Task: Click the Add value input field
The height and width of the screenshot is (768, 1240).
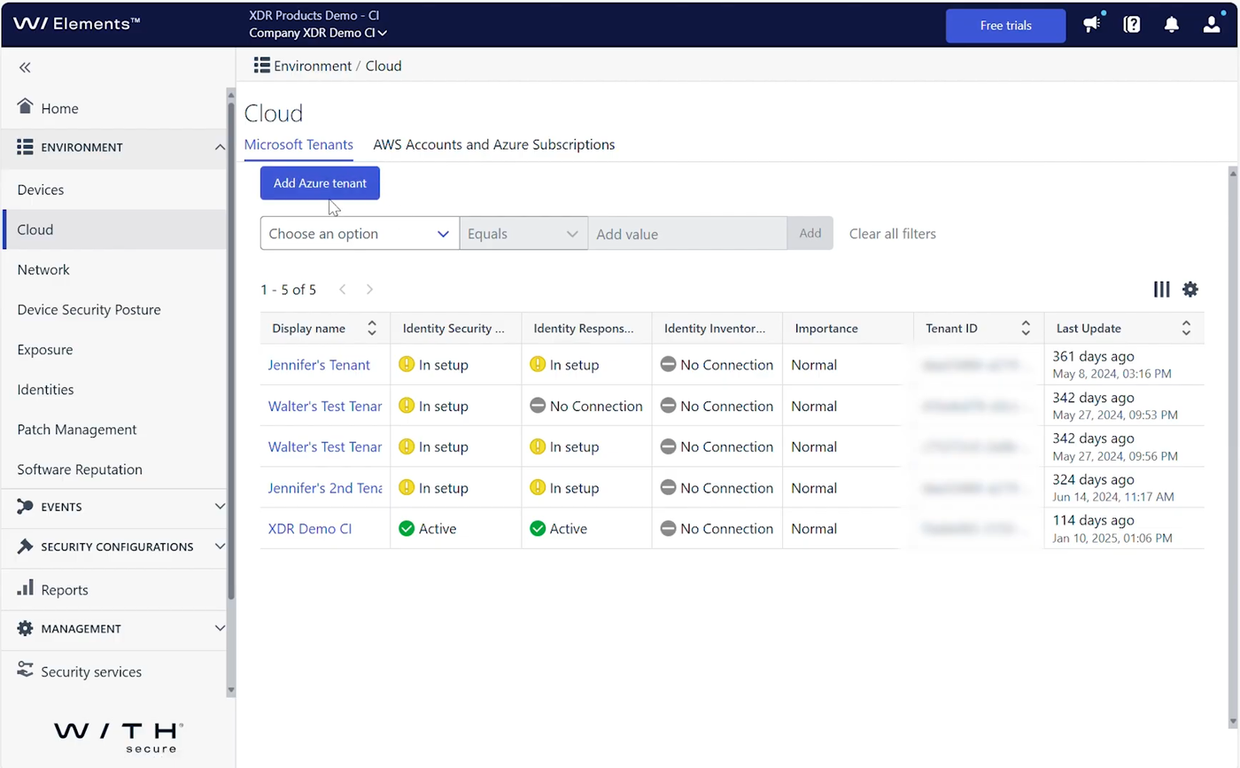Action: click(687, 234)
